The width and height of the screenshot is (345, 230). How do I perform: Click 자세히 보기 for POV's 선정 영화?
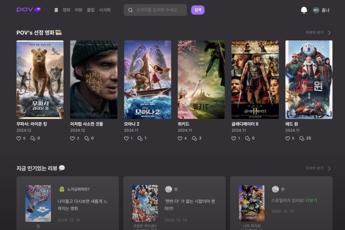click(x=314, y=33)
